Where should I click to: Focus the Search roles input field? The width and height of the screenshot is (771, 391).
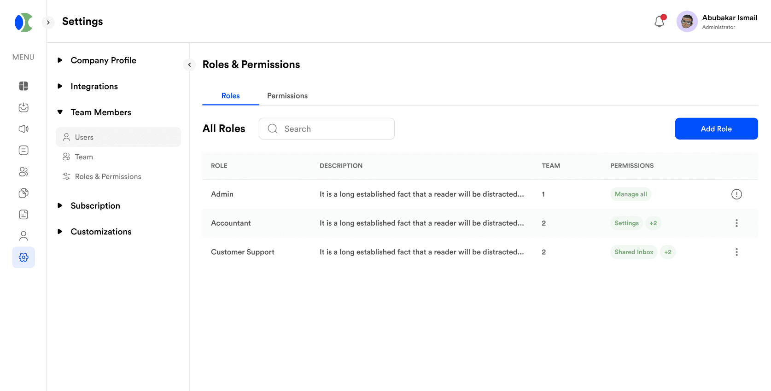[x=327, y=129]
